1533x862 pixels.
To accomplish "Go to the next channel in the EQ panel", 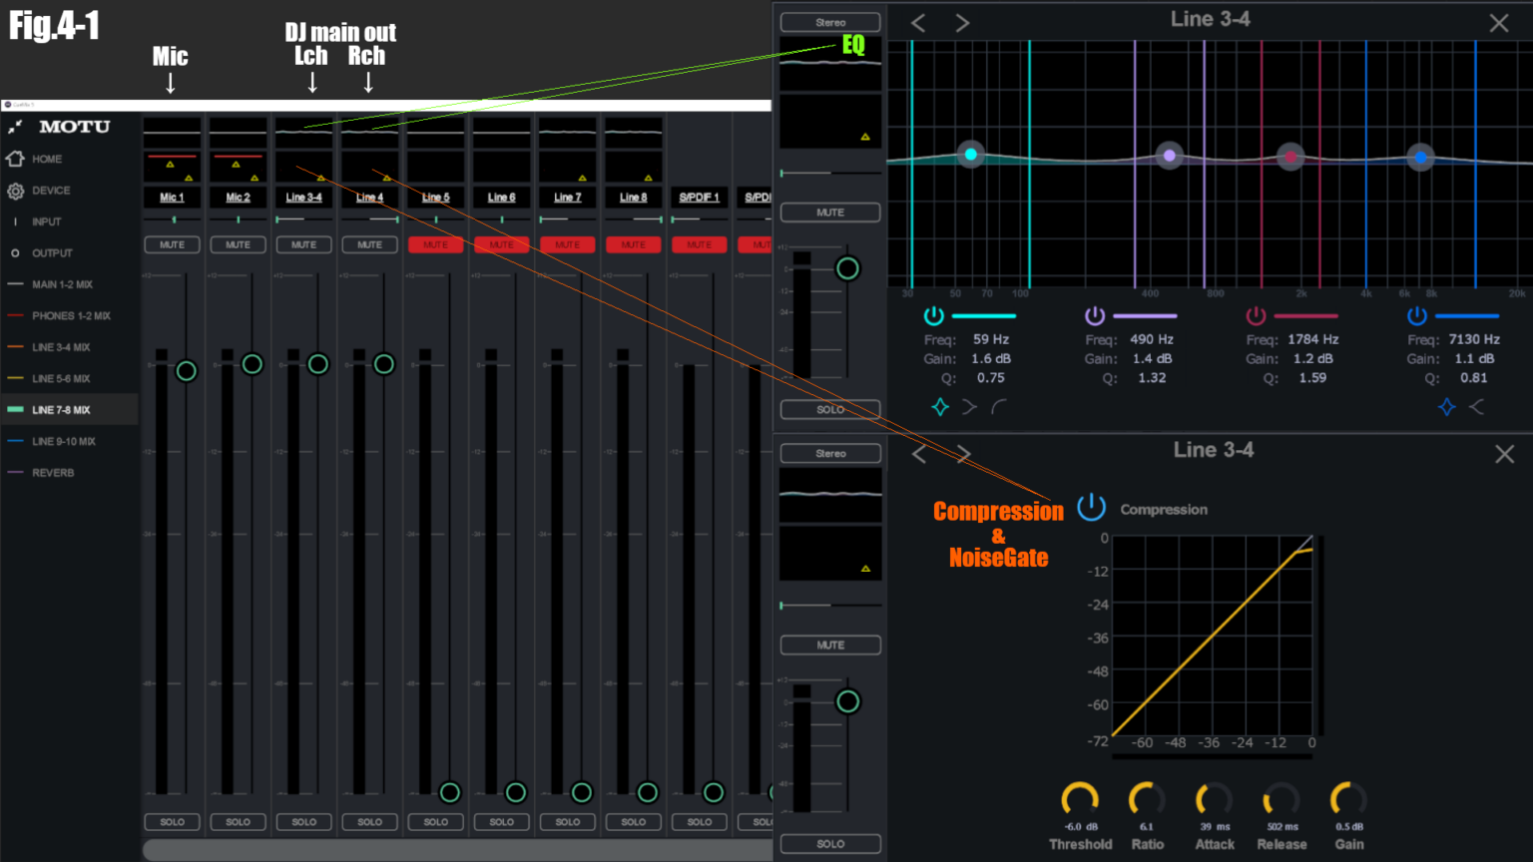I will [962, 23].
